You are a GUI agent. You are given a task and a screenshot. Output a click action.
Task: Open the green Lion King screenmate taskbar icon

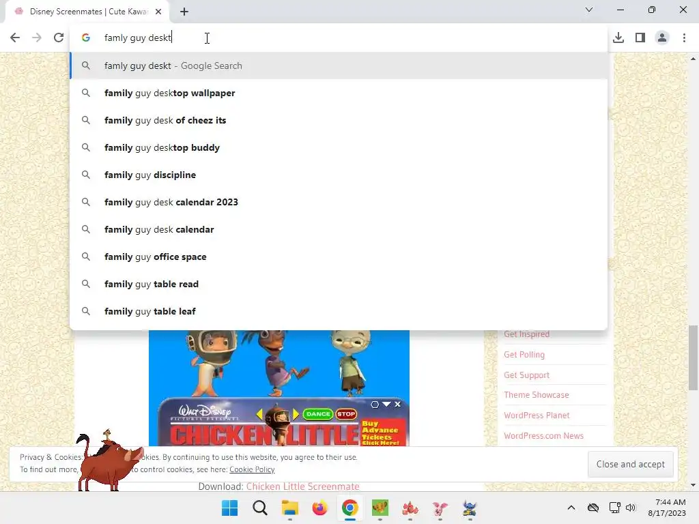click(380, 508)
